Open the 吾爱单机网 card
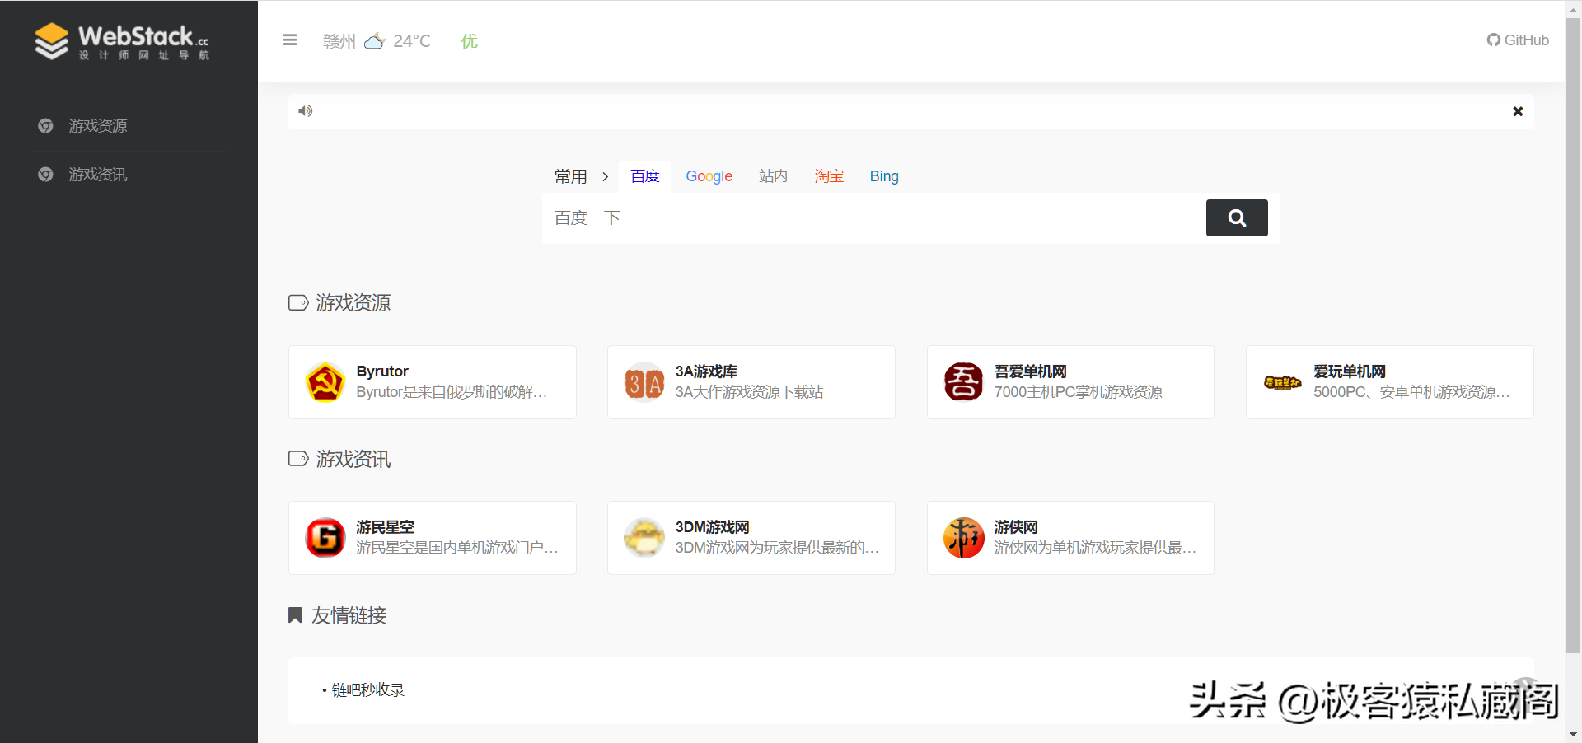 tap(1070, 382)
